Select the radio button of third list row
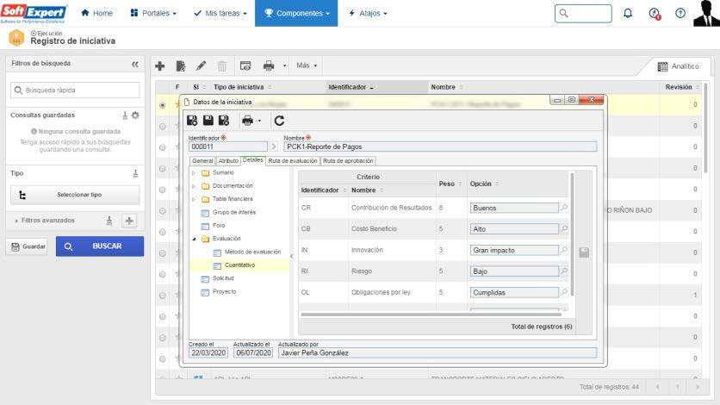Image resolution: width=720 pixels, height=405 pixels. click(163, 147)
